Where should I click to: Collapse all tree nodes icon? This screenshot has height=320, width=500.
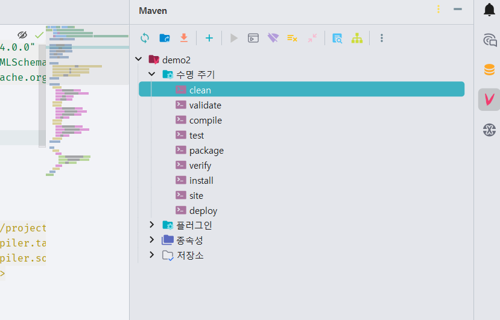[x=312, y=38]
